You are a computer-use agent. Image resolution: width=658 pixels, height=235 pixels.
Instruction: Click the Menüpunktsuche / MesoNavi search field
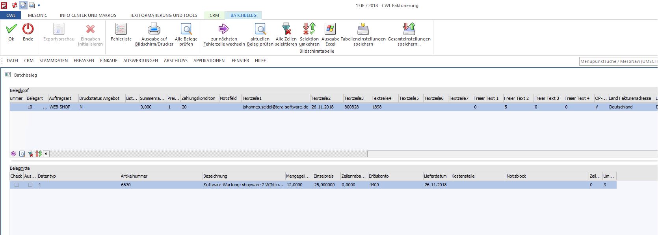[x=618, y=61]
